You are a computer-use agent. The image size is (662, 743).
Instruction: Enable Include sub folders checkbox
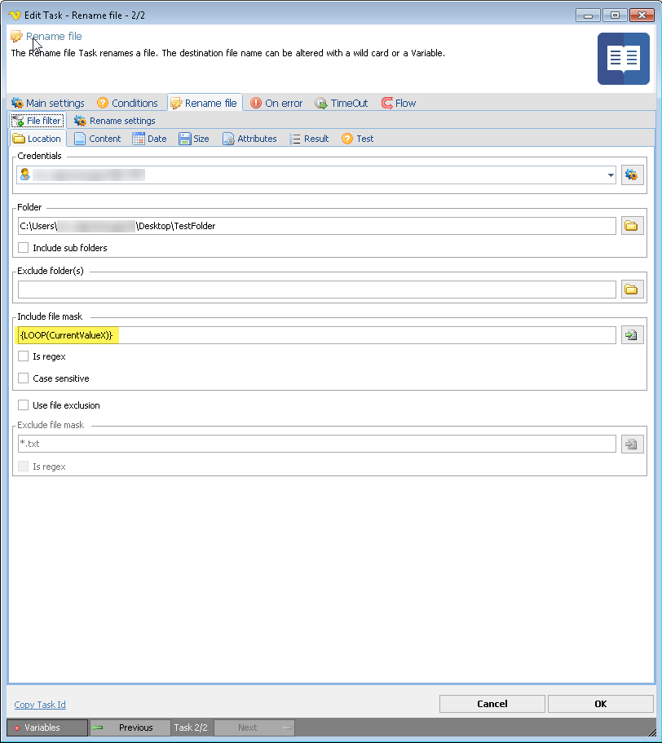pyautogui.click(x=24, y=248)
